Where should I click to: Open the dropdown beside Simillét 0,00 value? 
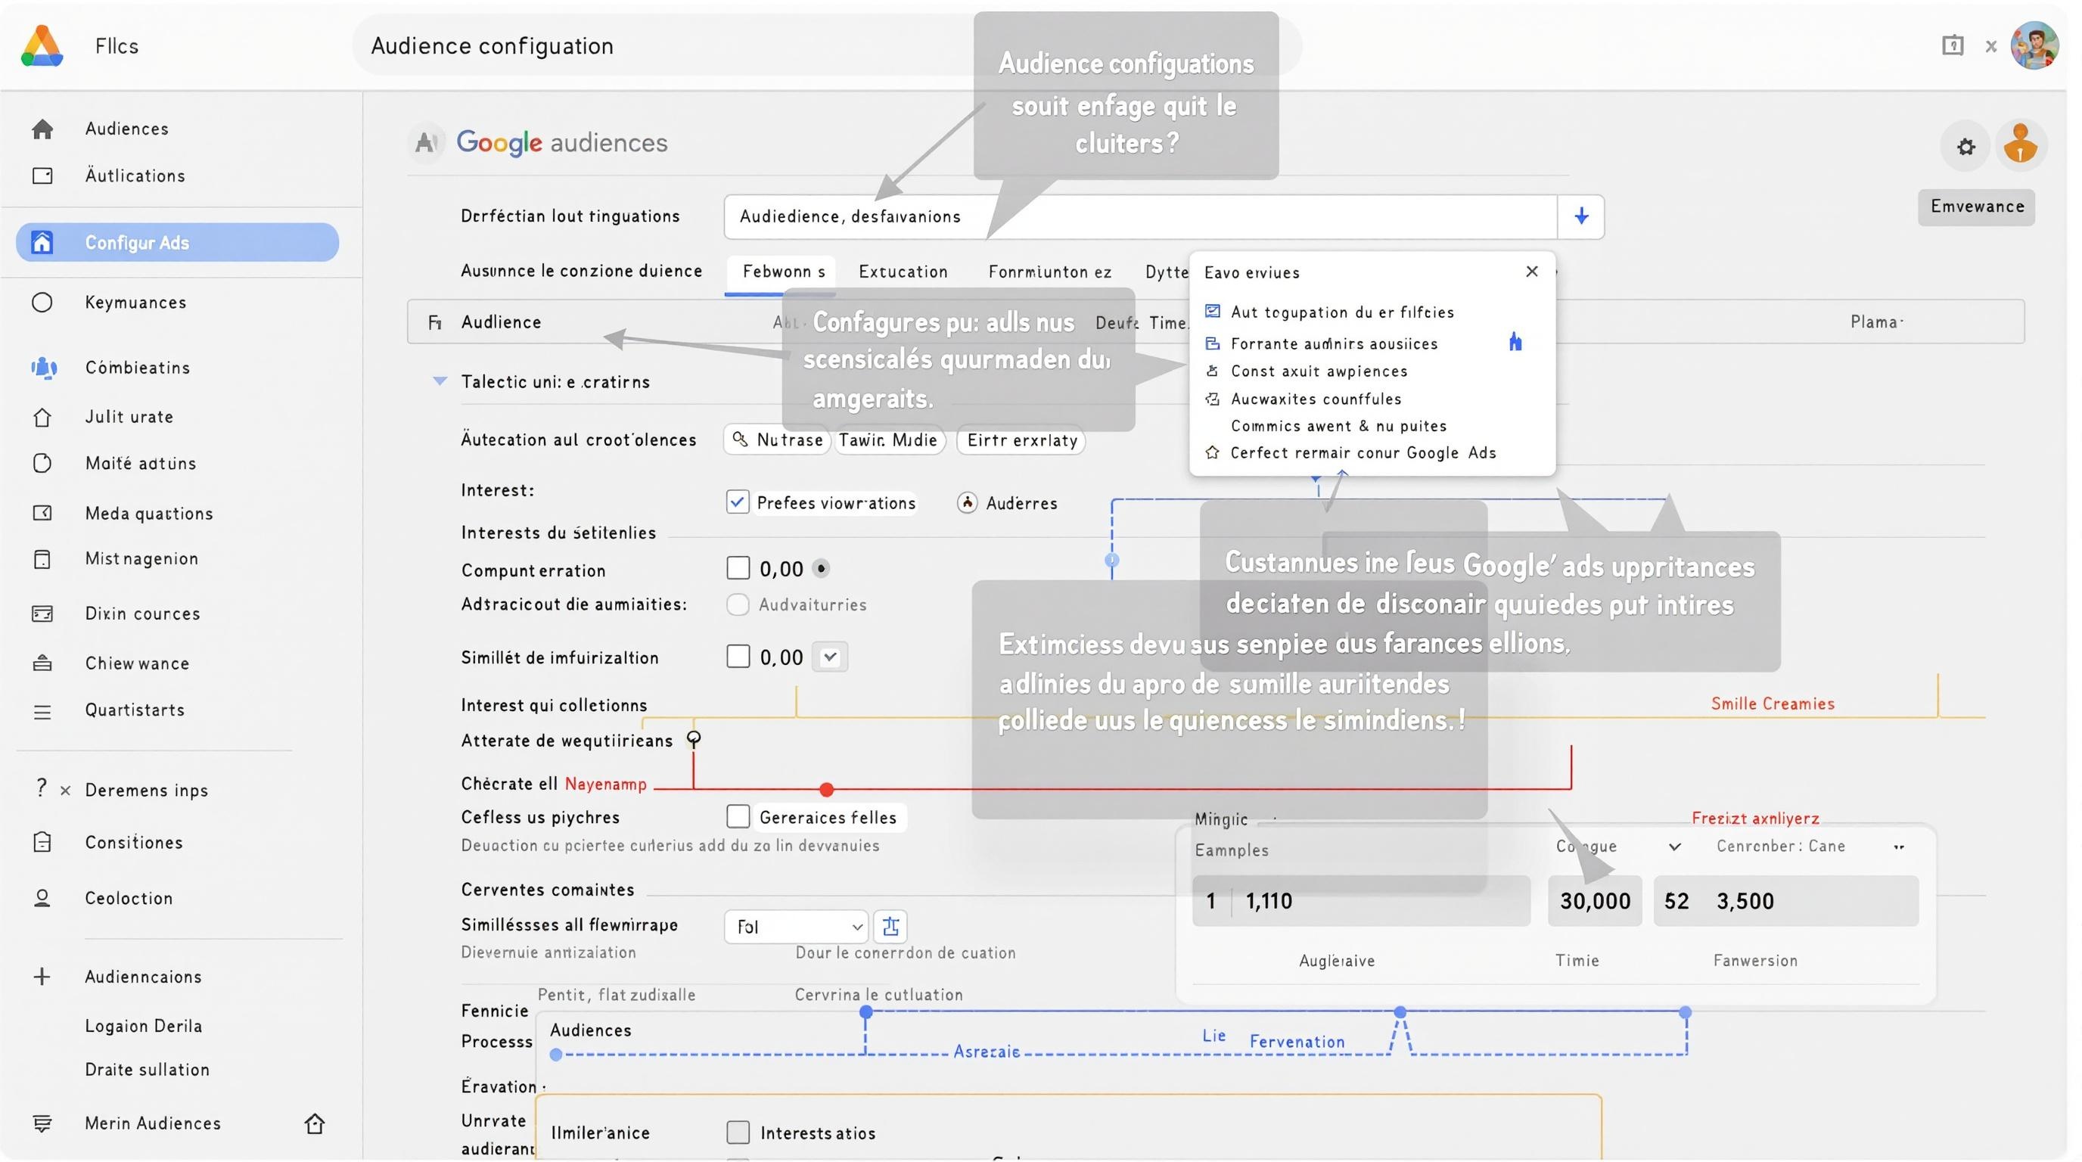click(830, 657)
